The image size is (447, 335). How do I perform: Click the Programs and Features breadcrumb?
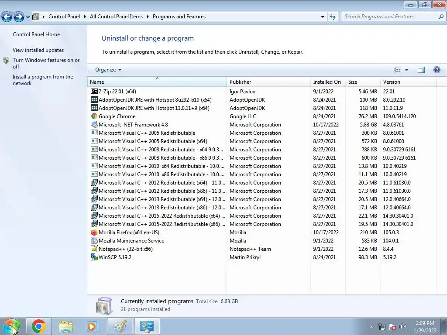click(x=179, y=17)
